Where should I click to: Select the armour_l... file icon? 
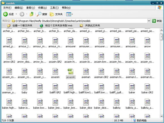point(25,41)
